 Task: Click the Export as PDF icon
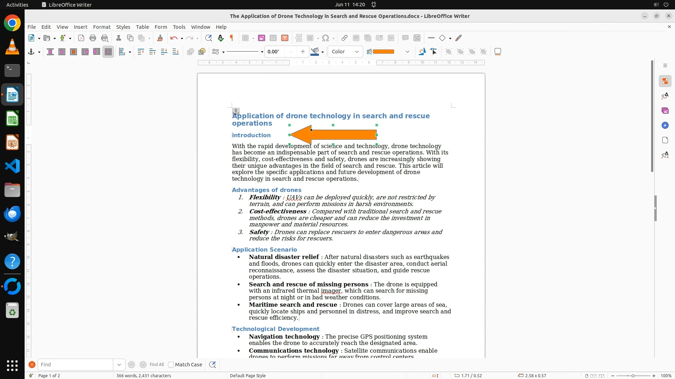(81, 38)
